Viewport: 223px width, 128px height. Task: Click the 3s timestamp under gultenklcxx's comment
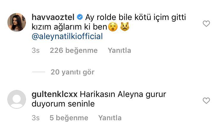point(36,118)
